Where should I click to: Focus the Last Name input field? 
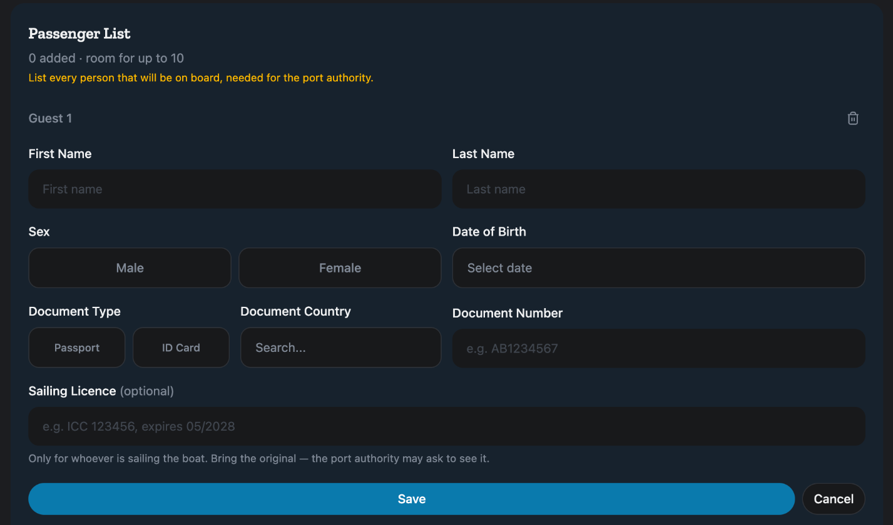coord(659,189)
